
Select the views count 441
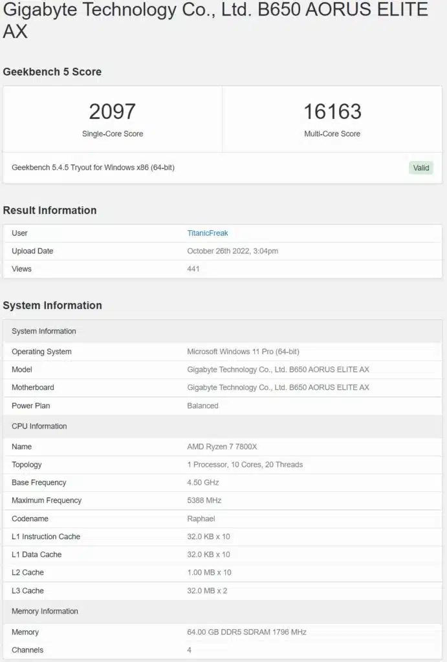tap(193, 269)
